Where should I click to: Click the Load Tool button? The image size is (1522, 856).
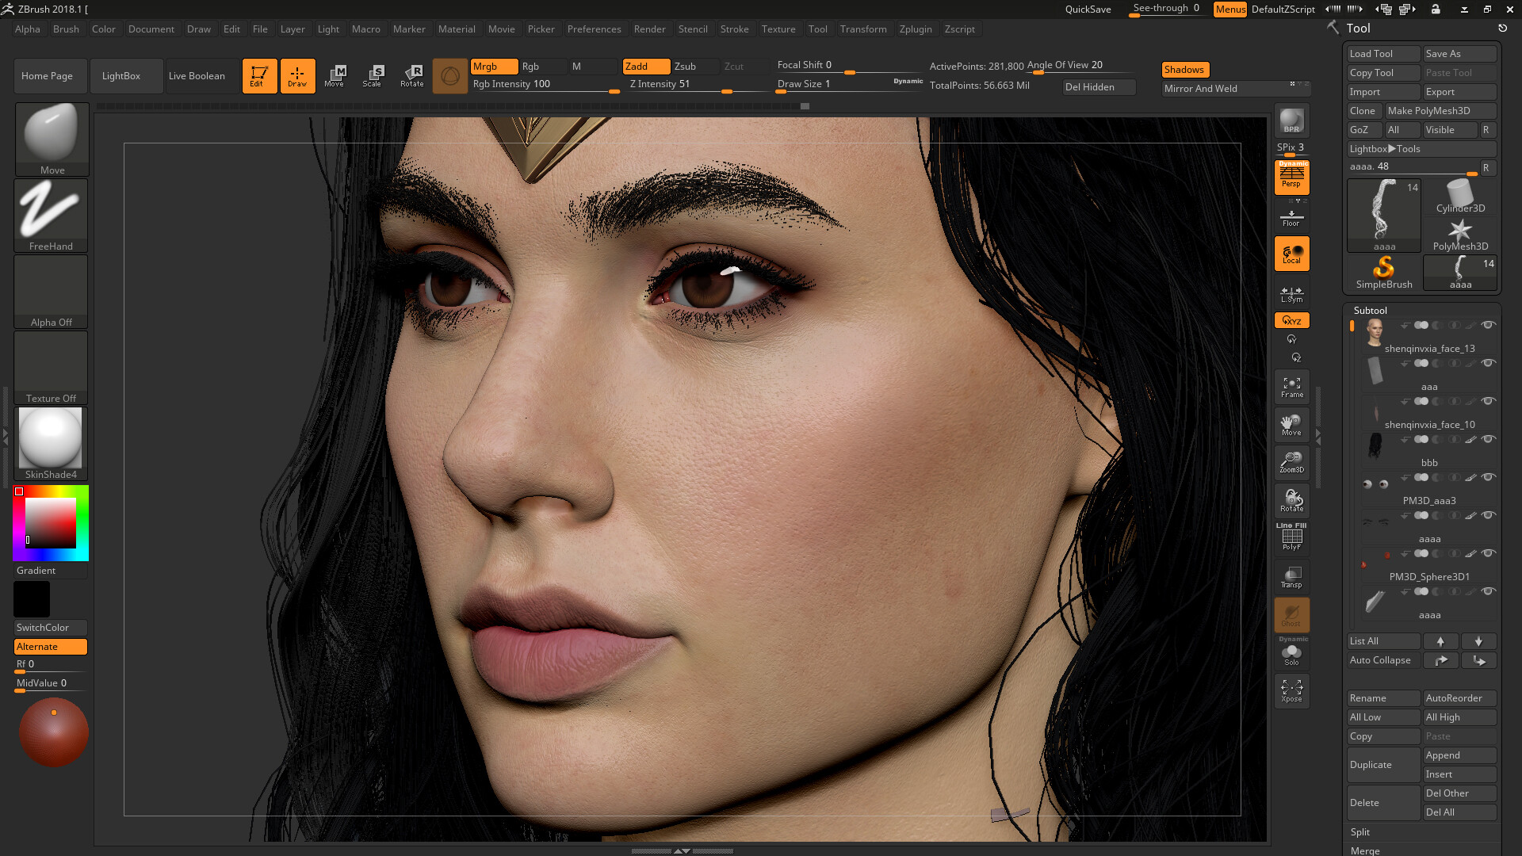point(1384,54)
